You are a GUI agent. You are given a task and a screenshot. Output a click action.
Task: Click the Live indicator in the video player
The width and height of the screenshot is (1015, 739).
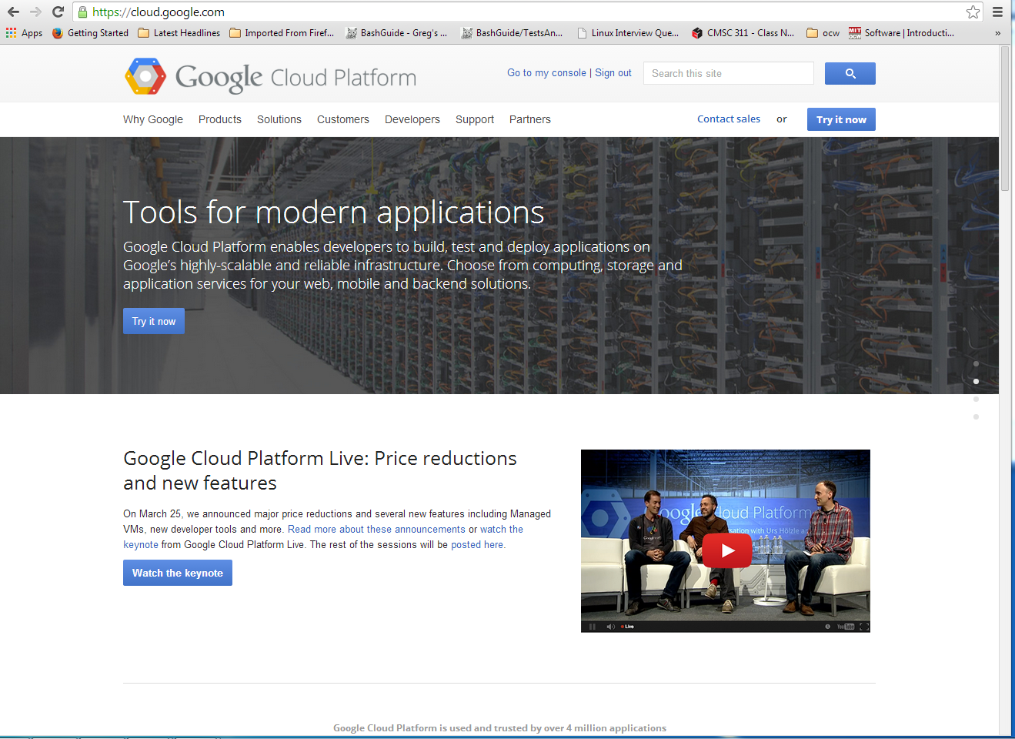(x=628, y=627)
